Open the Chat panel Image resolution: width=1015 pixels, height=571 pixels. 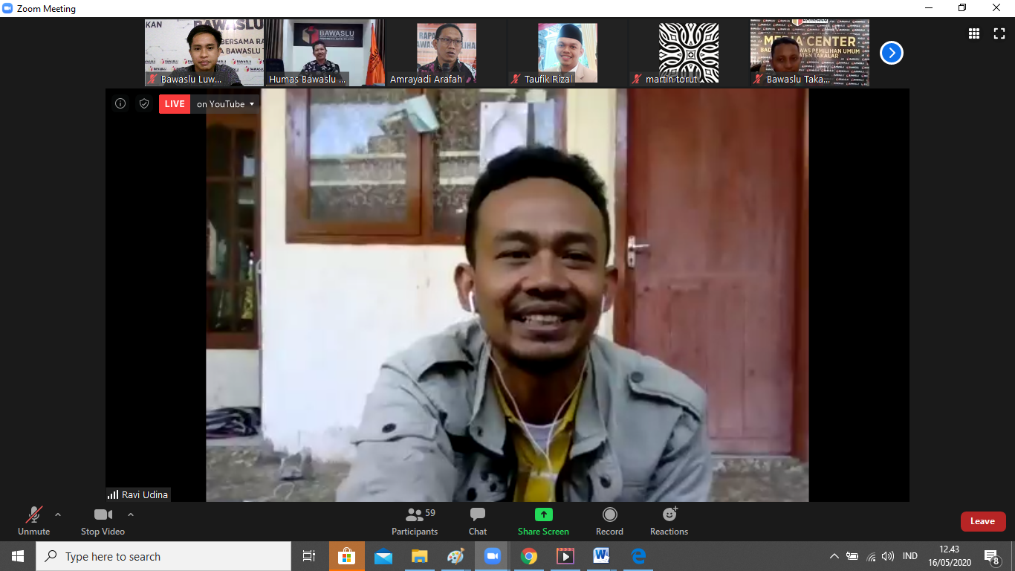pyautogui.click(x=478, y=521)
